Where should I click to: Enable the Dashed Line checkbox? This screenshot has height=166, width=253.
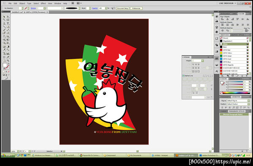[x=183, y=76]
